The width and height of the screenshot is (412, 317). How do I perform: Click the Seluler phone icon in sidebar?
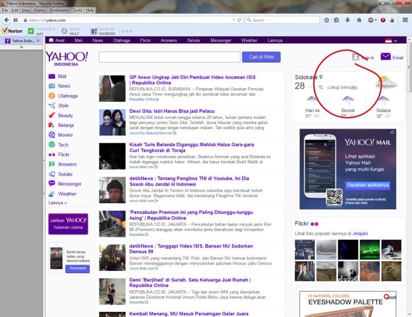52,174
